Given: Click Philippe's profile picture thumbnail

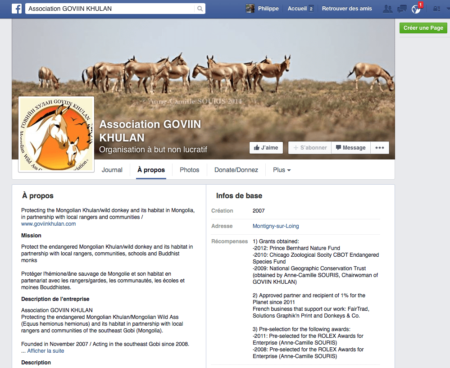Looking at the screenshot, I should click(x=250, y=9).
